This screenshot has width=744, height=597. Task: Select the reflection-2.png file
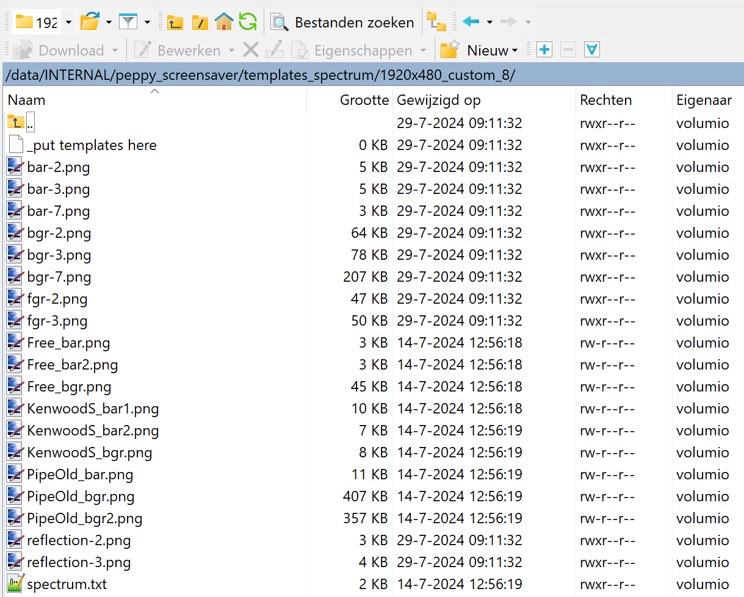(x=79, y=540)
